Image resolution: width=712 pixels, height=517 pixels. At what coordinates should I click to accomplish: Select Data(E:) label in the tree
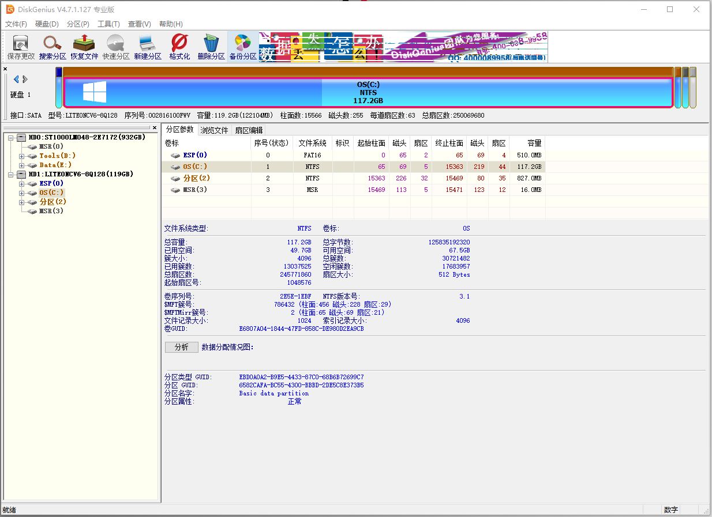pyautogui.click(x=55, y=165)
